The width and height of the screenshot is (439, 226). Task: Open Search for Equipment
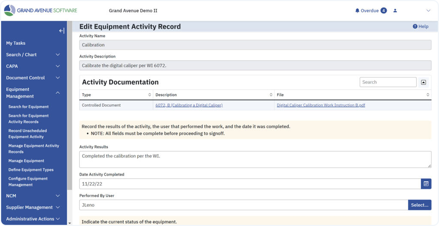click(x=29, y=107)
